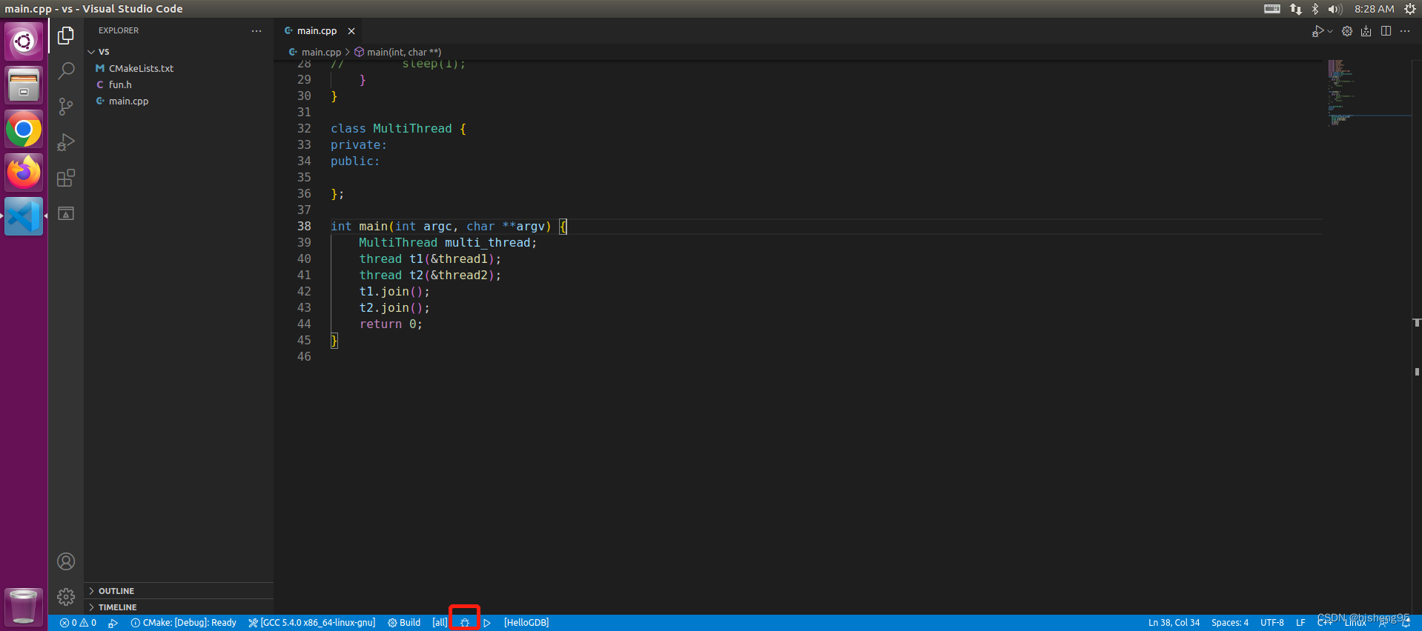Click the 8:28 AM clock
The height and width of the screenshot is (631, 1422).
coord(1374,9)
